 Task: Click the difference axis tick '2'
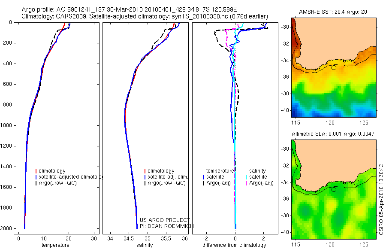(x=264, y=239)
